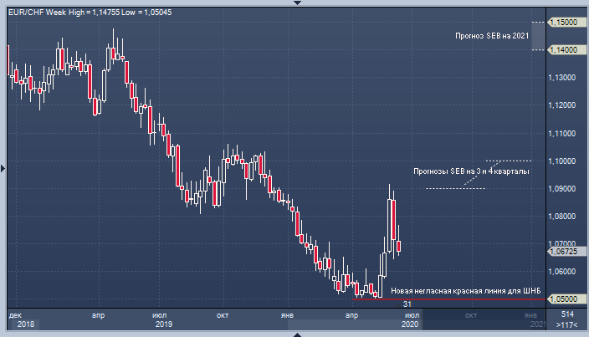Click the left side panel expand arrow
Viewport: 589px width, 337px height.
tap(3, 168)
